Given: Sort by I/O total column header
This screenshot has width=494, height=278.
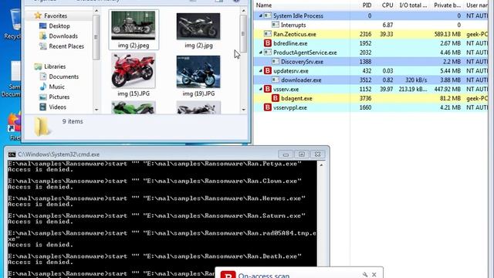Looking at the screenshot, I should (413, 5).
